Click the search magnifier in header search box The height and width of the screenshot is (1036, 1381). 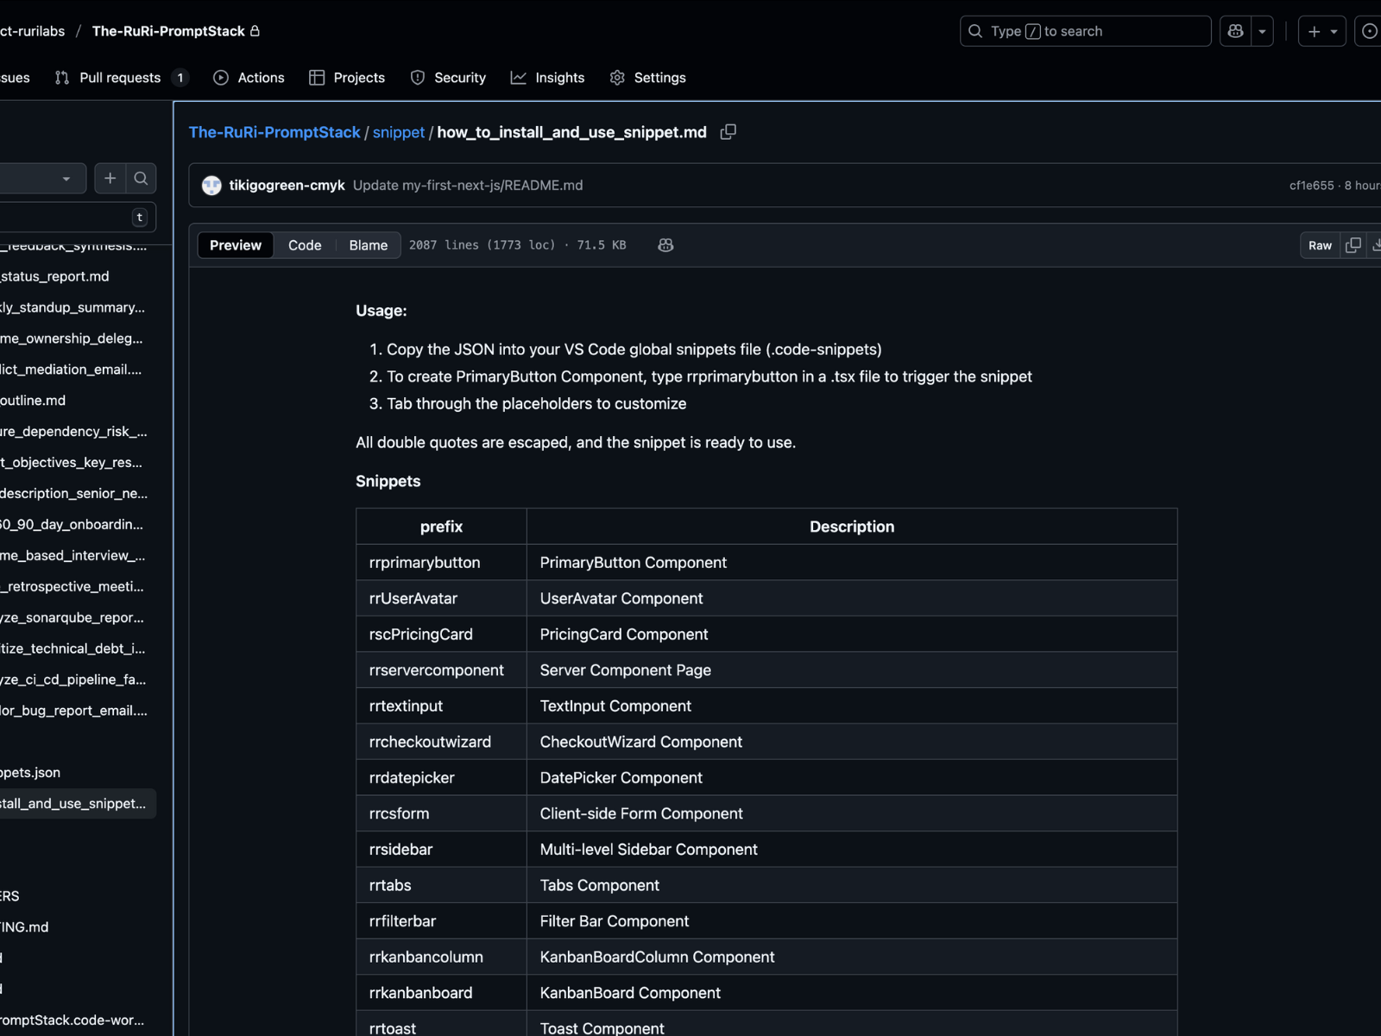(x=975, y=31)
